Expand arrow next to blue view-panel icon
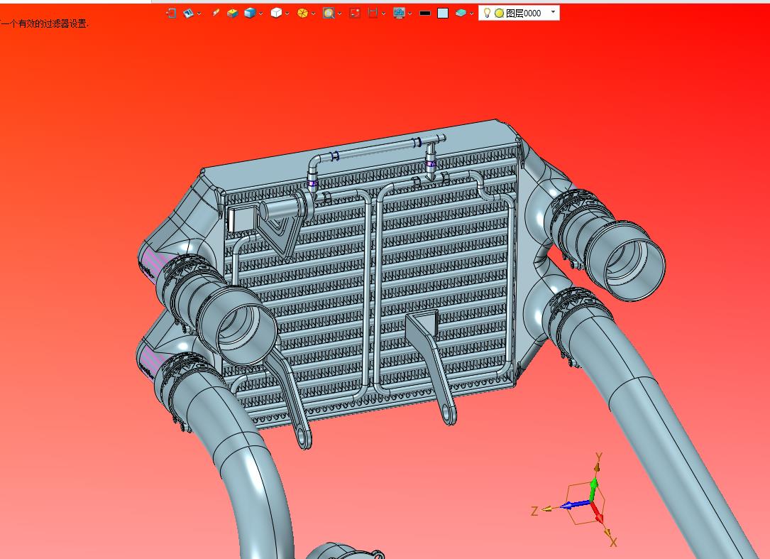The width and height of the screenshot is (770, 559). pyautogui.click(x=199, y=13)
